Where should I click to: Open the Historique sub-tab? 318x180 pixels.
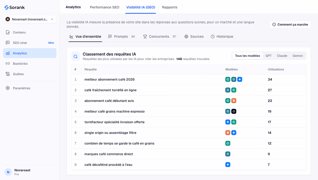(x=222, y=36)
